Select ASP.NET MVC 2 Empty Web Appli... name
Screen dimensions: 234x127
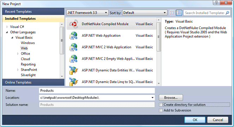108,59
